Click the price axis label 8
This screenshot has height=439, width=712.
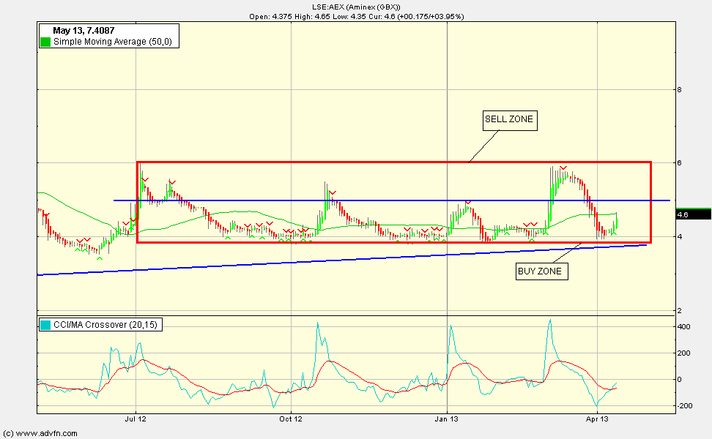click(680, 90)
